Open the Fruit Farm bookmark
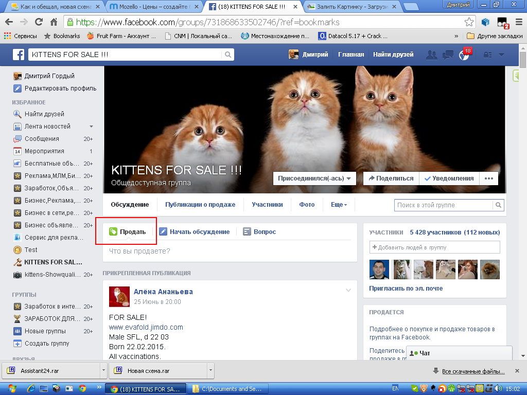527x395 pixels. [x=121, y=36]
